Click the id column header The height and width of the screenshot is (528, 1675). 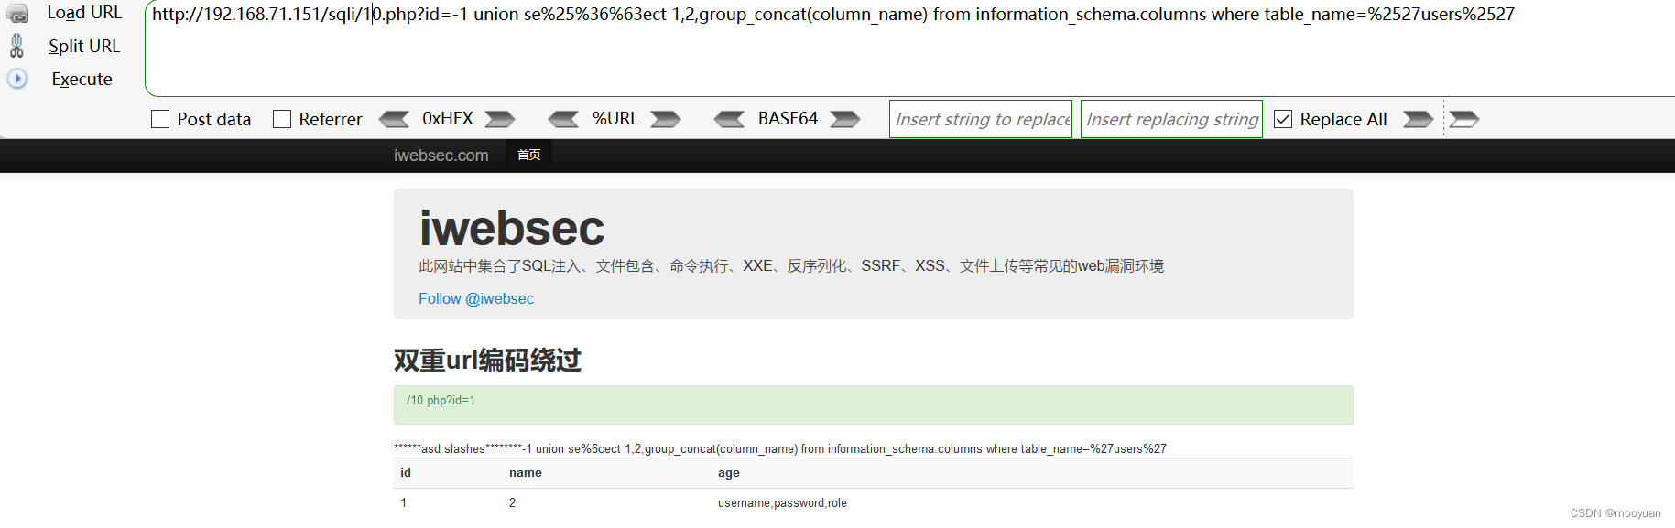click(x=406, y=473)
